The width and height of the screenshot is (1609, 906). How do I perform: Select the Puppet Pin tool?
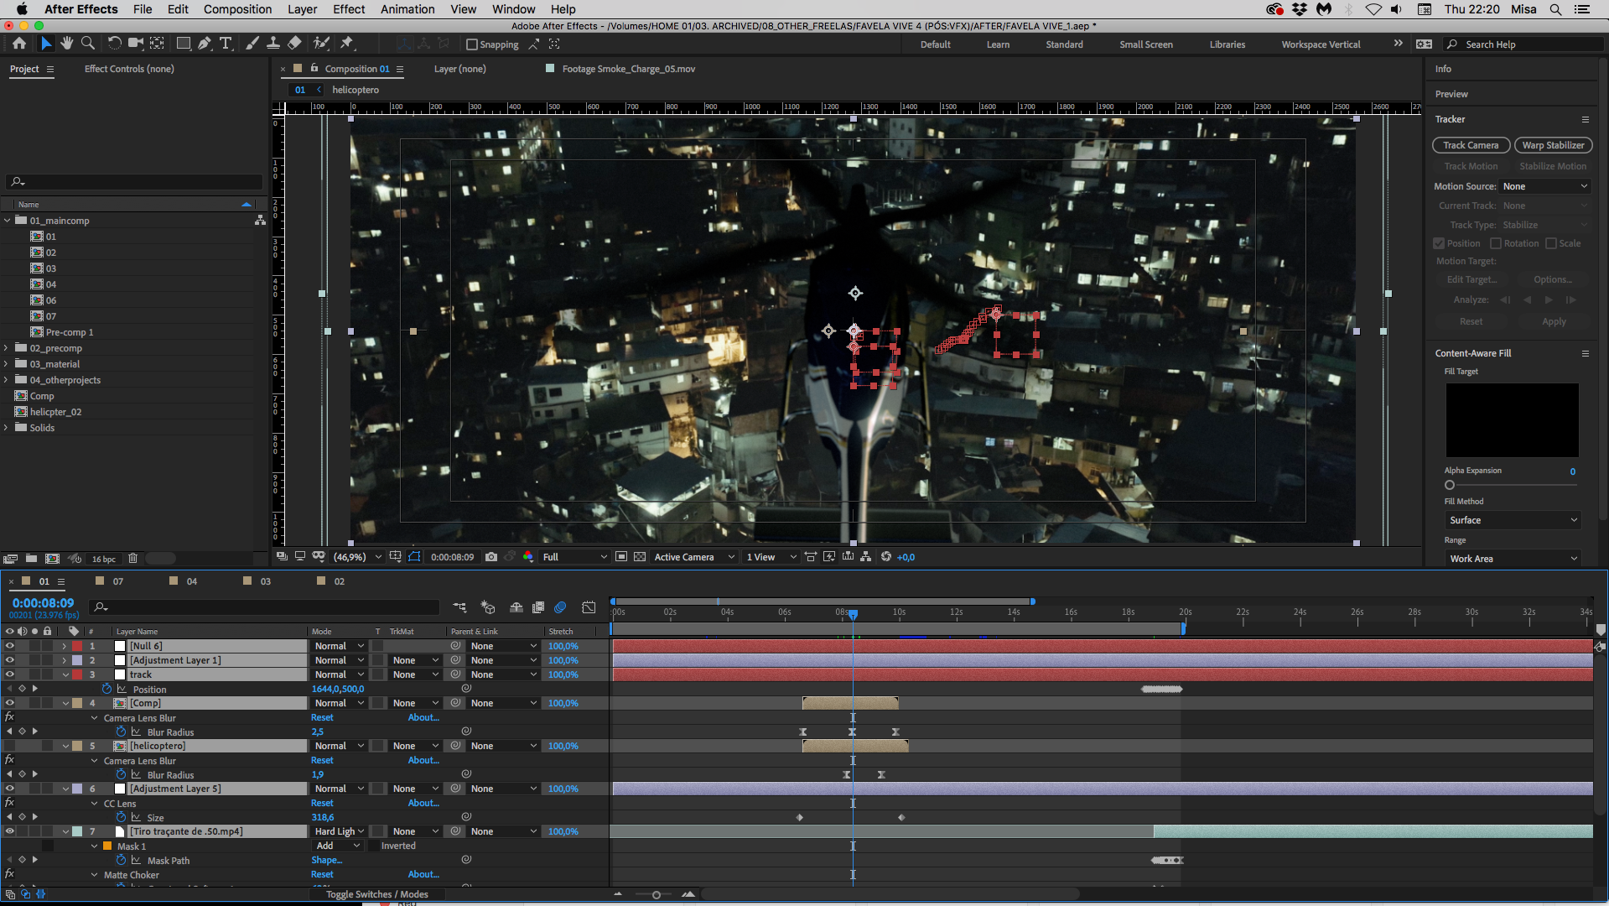347,44
